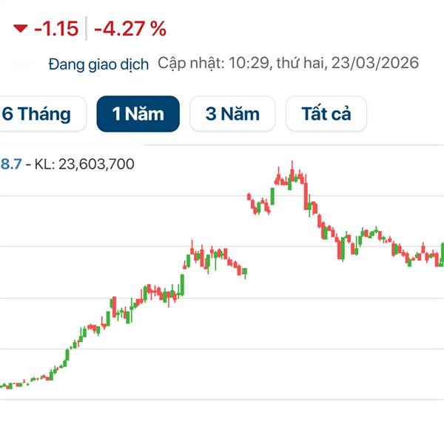Show the Tất cả full history range
444x444 pixels.
pyautogui.click(x=326, y=114)
